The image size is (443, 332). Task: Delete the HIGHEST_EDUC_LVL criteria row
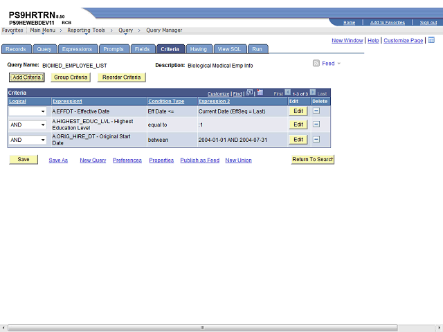(316, 124)
